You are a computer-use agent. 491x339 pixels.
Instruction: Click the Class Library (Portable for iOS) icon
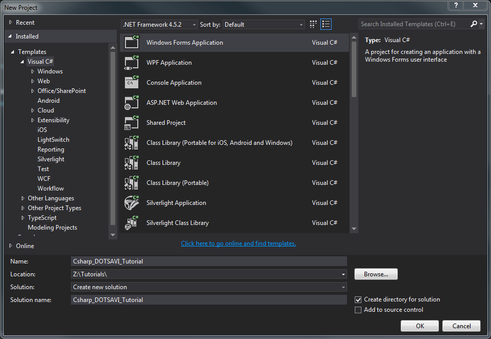pyautogui.click(x=132, y=143)
